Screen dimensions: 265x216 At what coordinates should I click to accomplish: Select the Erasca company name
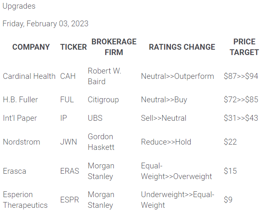[14, 171]
